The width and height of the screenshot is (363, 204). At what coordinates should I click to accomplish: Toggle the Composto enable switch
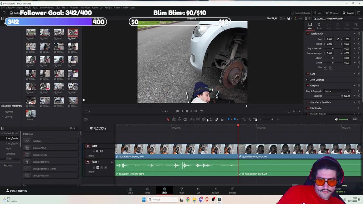pyautogui.click(x=308, y=86)
